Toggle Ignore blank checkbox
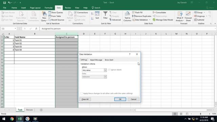Screen dimensions: 217x122 tap(109, 70)
